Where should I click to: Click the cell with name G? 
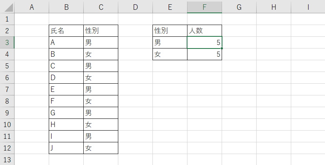66,113
